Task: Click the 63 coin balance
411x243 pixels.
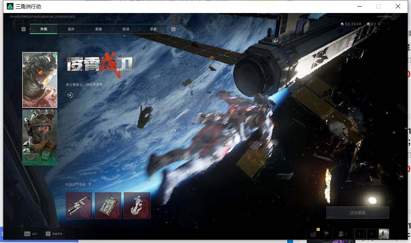Action: (371, 24)
